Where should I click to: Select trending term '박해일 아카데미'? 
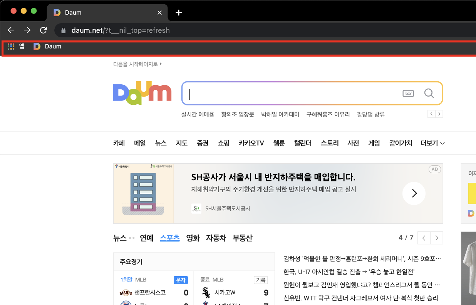coord(280,114)
